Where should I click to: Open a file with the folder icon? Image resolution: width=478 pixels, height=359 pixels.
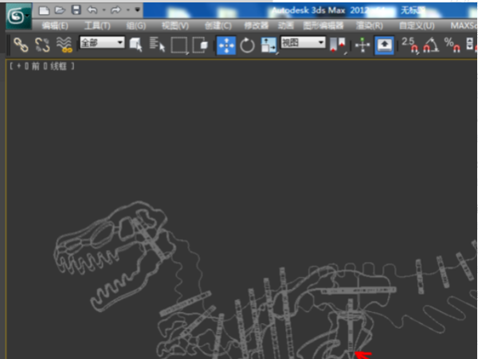coord(60,10)
